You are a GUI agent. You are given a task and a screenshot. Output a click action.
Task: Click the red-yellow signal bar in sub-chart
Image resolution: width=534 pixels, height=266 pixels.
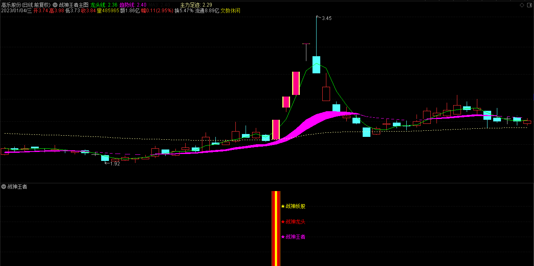click(276, 228)
